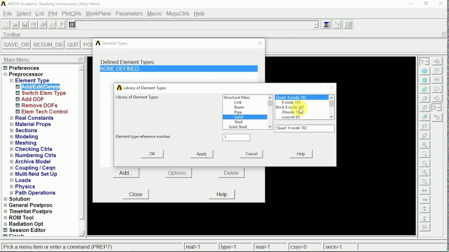Open the MenuCtrls menu
The height and width of the screenshot is (252, 449).
tap(178, 14)
